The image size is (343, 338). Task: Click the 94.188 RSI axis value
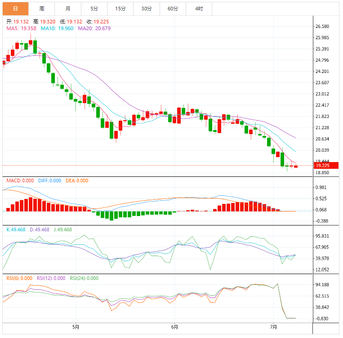click(x=322, y=285)
